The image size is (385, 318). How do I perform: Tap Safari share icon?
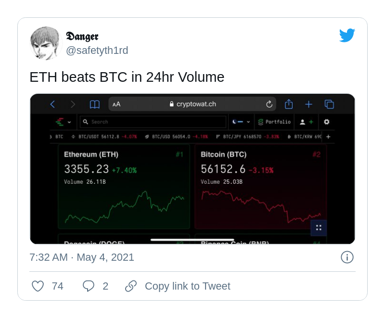point(289,104)
